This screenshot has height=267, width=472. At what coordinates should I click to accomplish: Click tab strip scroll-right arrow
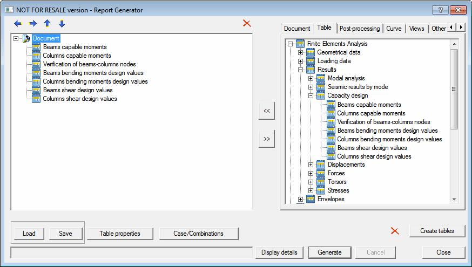click(x=461, y=28)
